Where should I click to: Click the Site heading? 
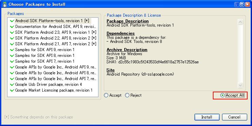[111, 70]
